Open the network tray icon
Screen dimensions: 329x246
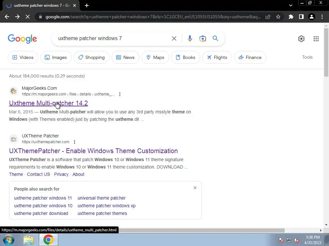point(289,240)
